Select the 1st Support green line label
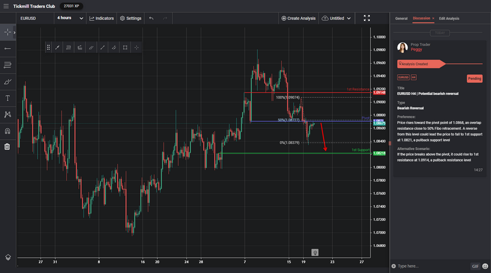Image resolution: width=491 pixels, height=273 pixels. click(x=361, y=150)
